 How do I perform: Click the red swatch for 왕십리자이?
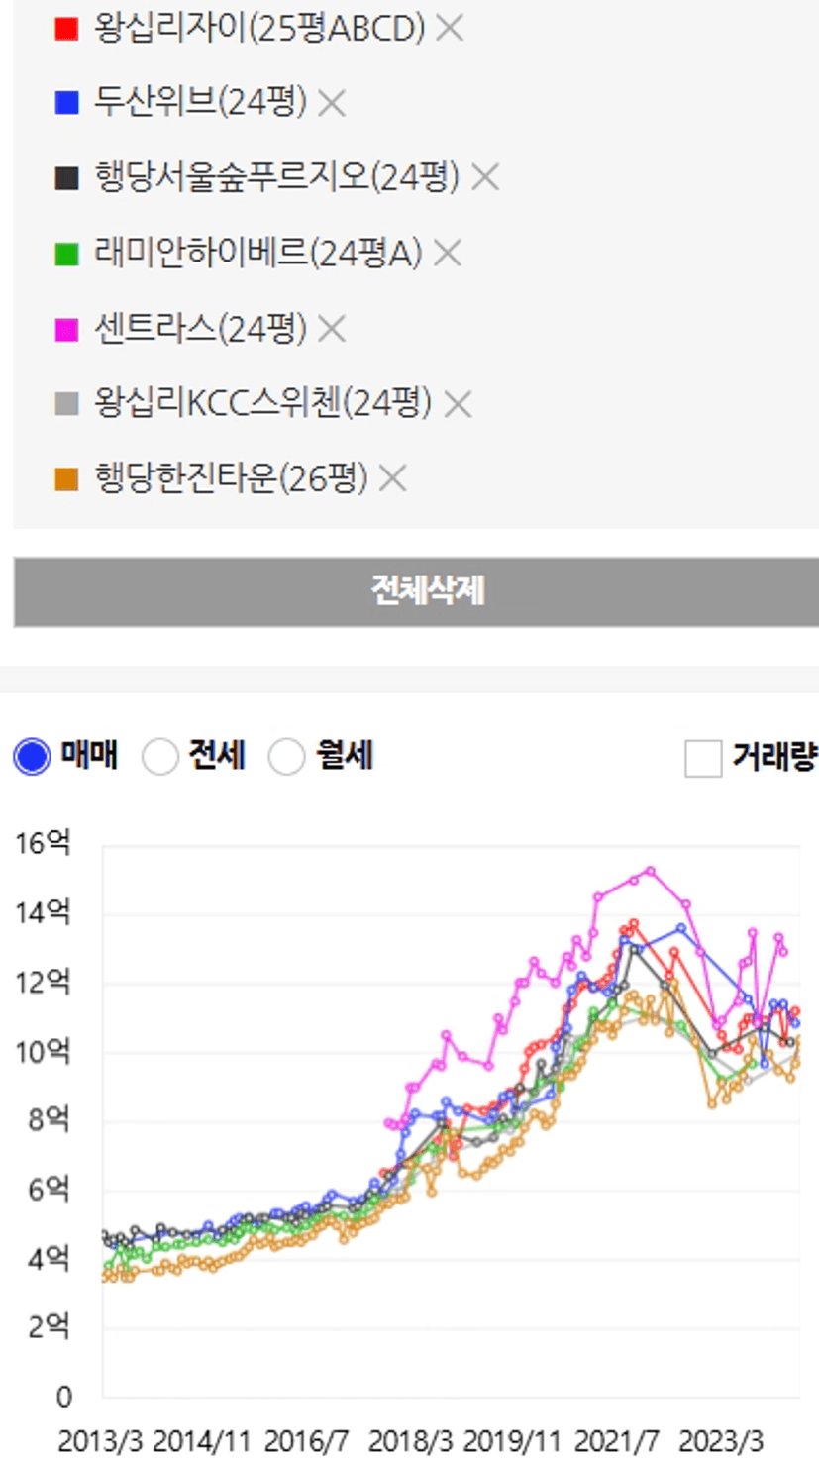coord(66,29)
